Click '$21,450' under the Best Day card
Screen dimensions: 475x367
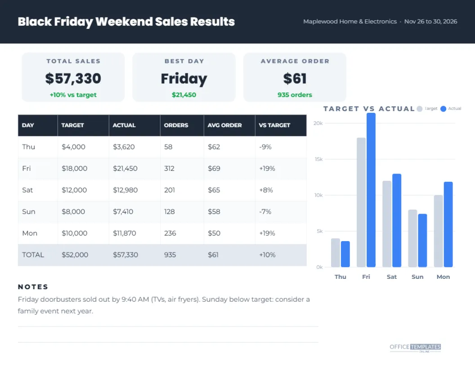pyautogui.click(x=184, y=95)
